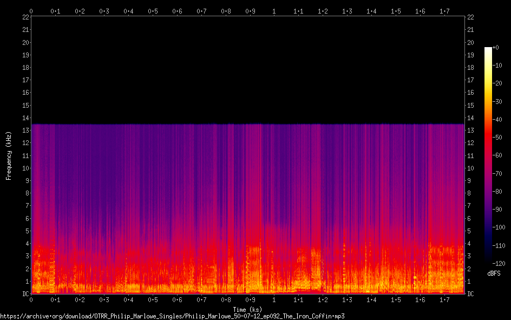Click the 0.5 tick on top time axis
The height and width of the screenshot is (320, 511).
click(x=153, y=11)
